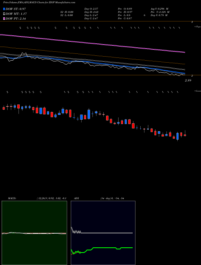Click the 'Pre C: 0.87' value

[x=125, y=18]
